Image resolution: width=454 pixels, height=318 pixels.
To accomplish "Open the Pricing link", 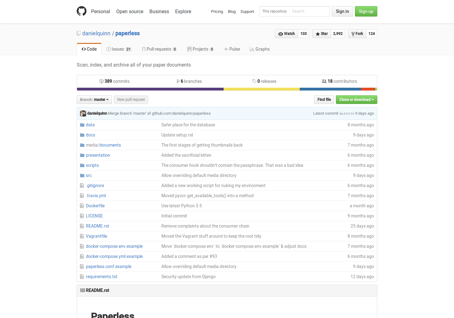I will 217,12.
